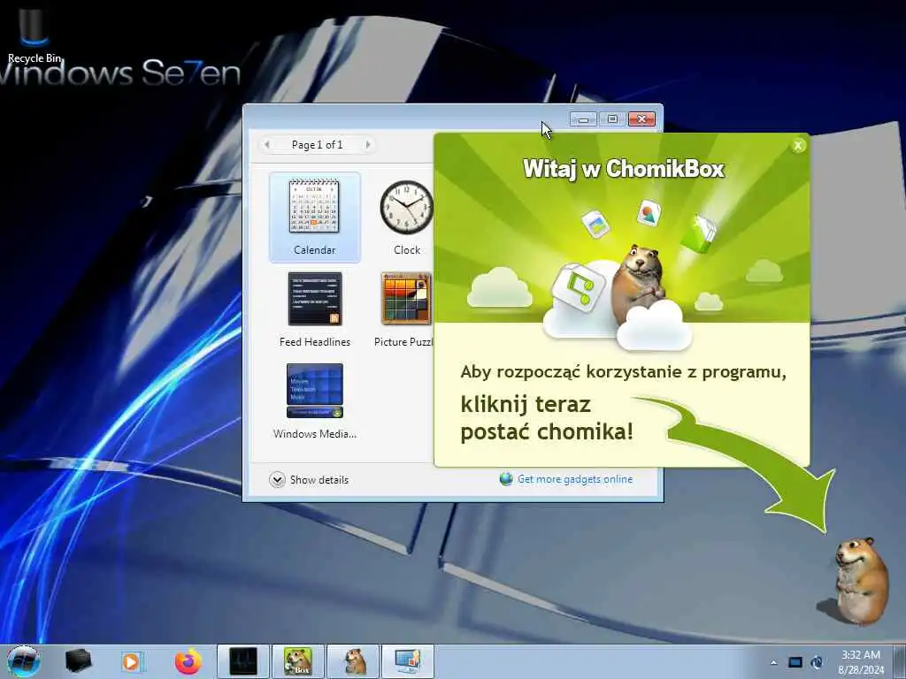Select the Clock gadget

407,217
